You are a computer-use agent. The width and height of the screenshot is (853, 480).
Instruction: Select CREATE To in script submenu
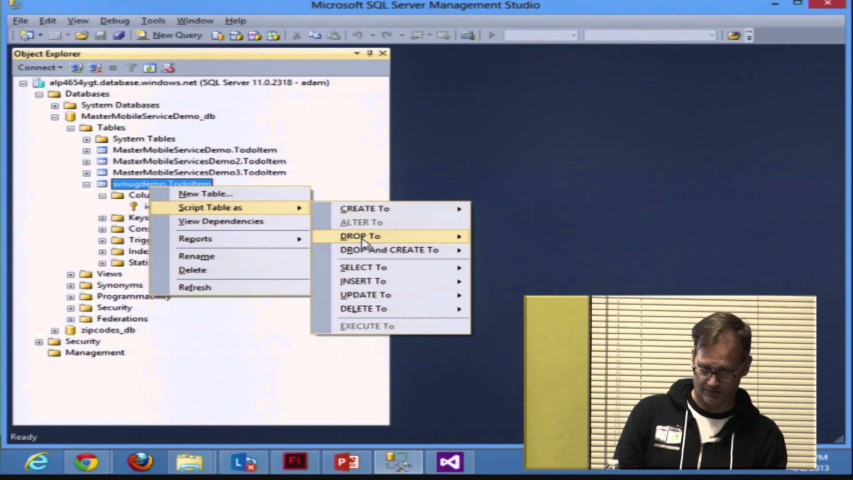pyautogui.click(x=391, y=208)
